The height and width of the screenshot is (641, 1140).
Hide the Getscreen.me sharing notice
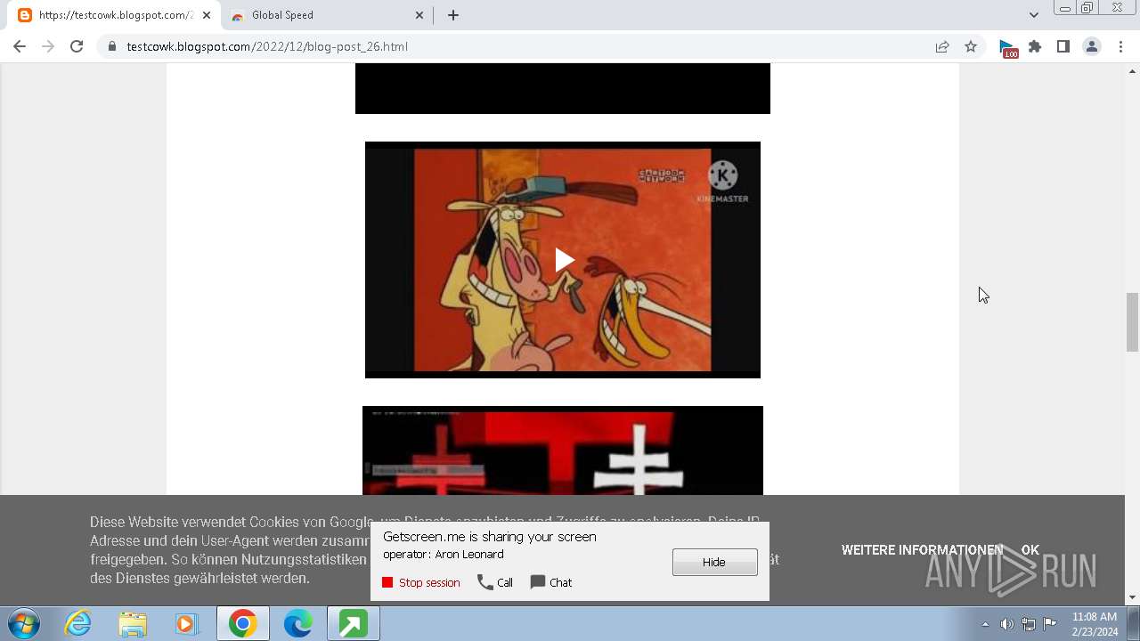pyautogui.click(x=714, y=562)
